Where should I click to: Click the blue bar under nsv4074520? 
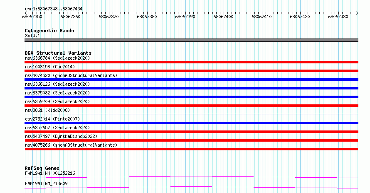point(191,80)
